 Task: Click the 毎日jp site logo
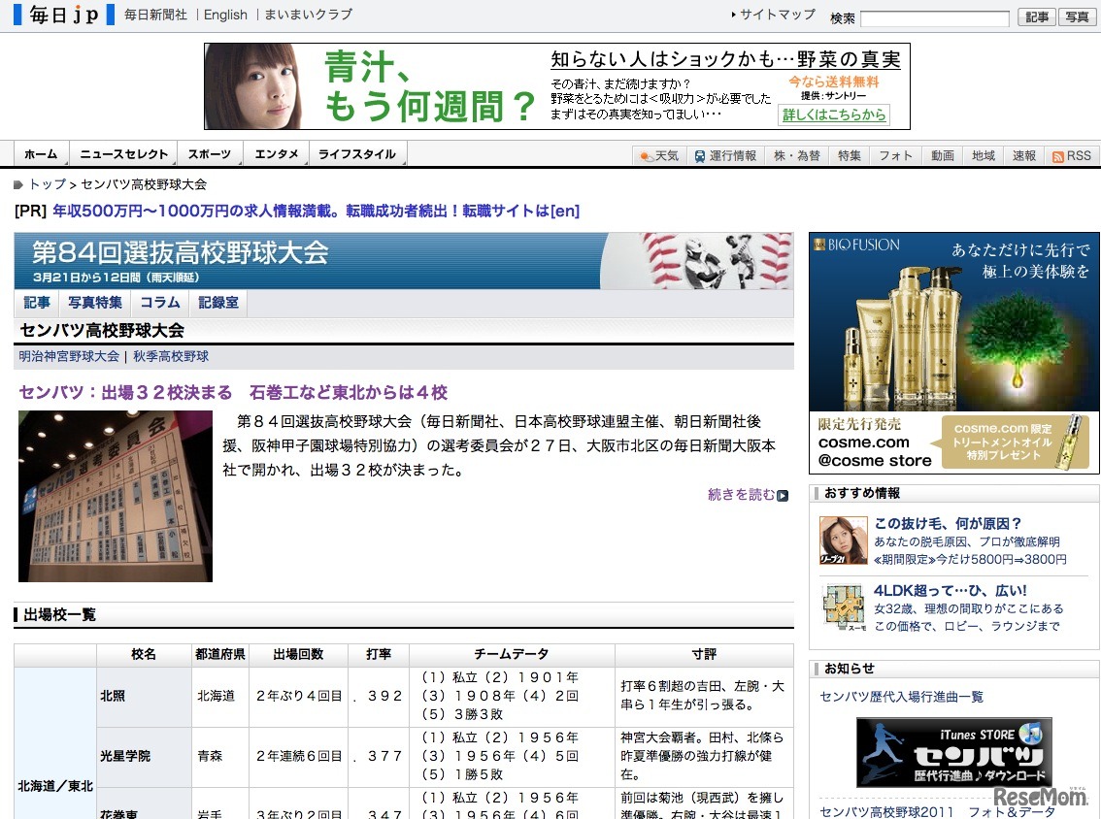point(64,15)
